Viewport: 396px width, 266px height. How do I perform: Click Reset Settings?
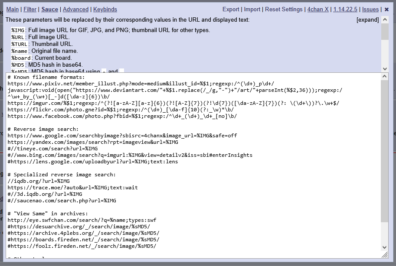(284, 10)
